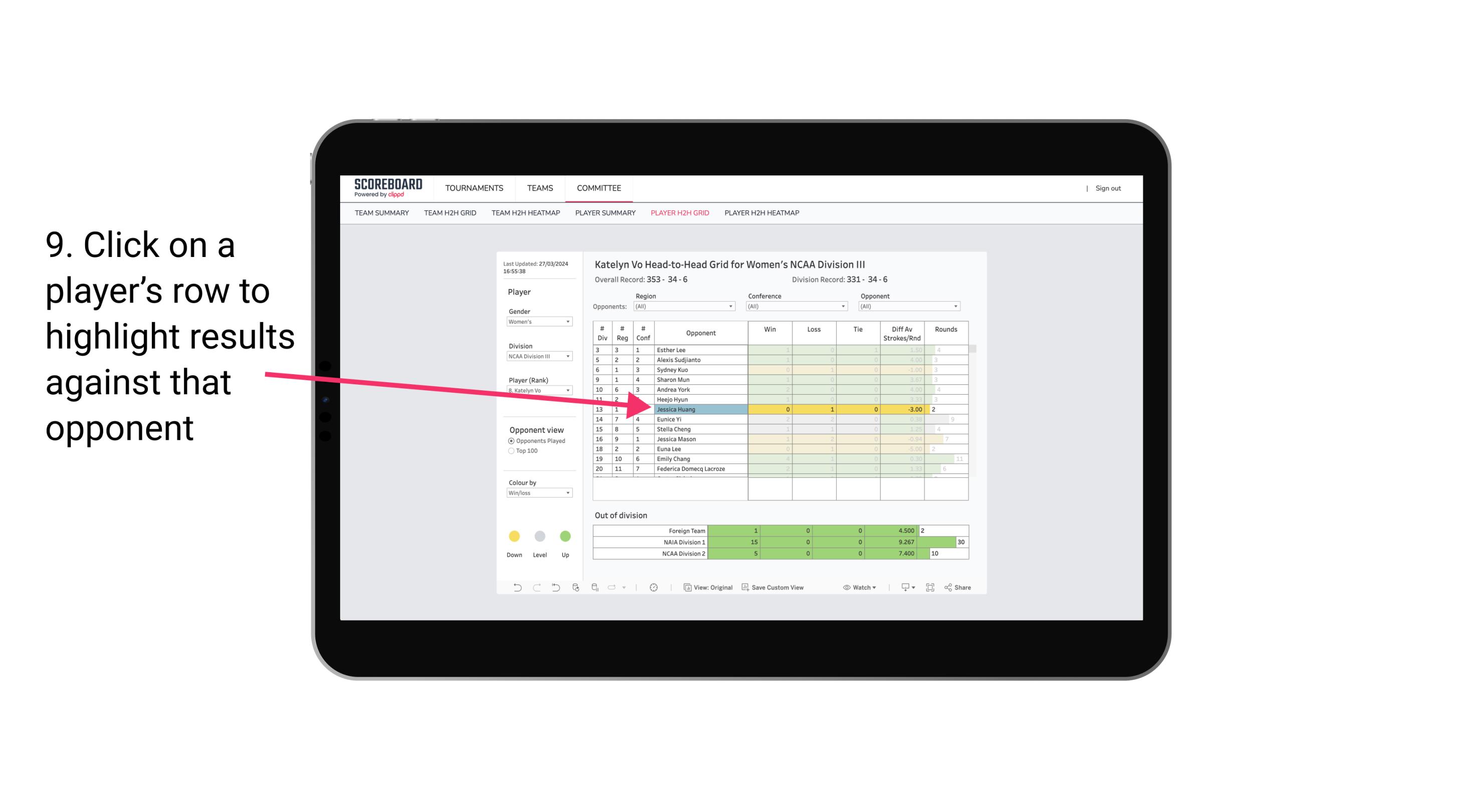Click Save Custom View button

(789, 589)
